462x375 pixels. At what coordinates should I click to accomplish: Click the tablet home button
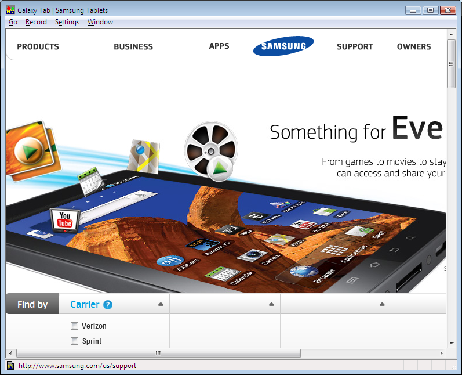pyautogui.click(x=375, y=265)
